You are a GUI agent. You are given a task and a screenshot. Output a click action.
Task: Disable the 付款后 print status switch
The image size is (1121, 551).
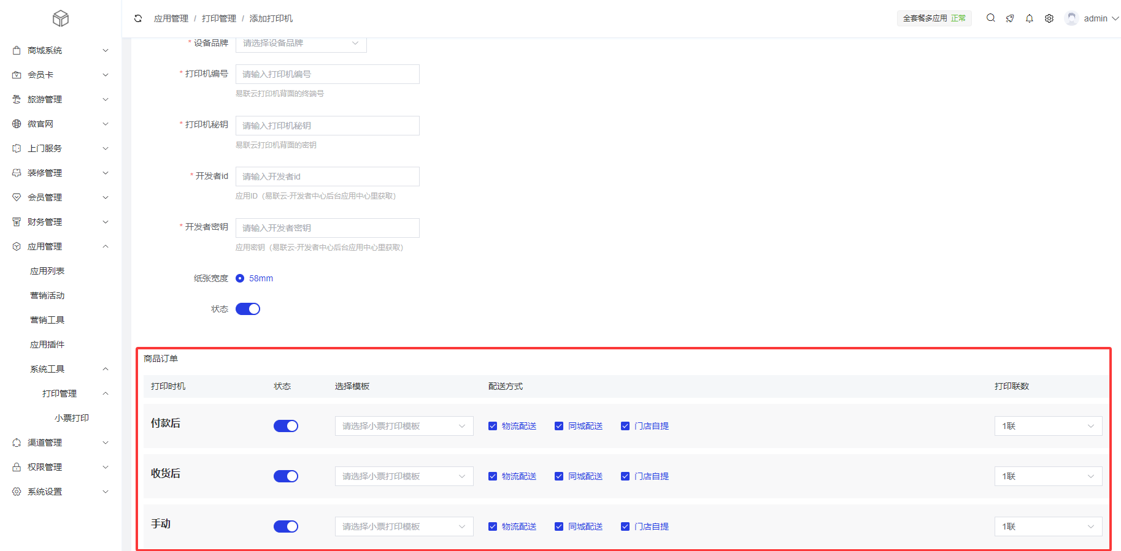(286, 426)
